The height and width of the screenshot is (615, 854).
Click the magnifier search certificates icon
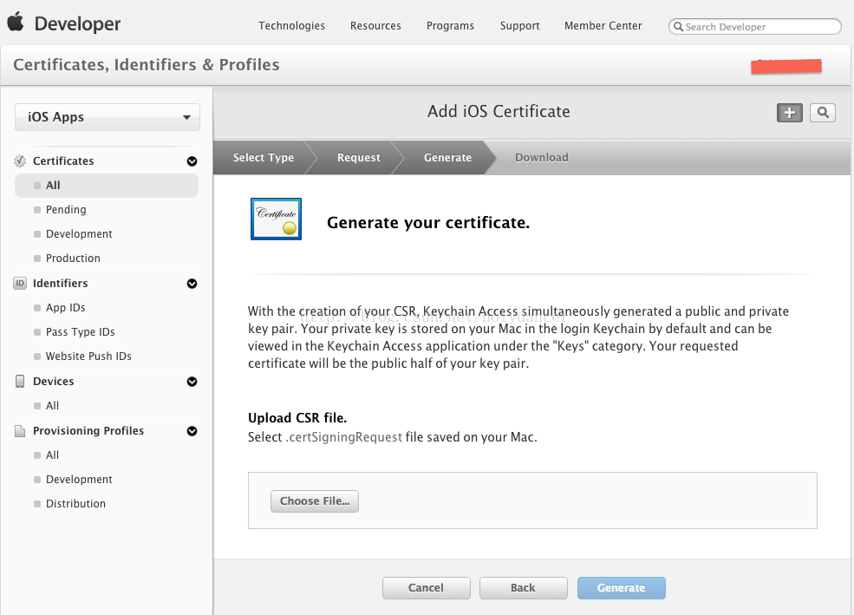tap(823, 113)
